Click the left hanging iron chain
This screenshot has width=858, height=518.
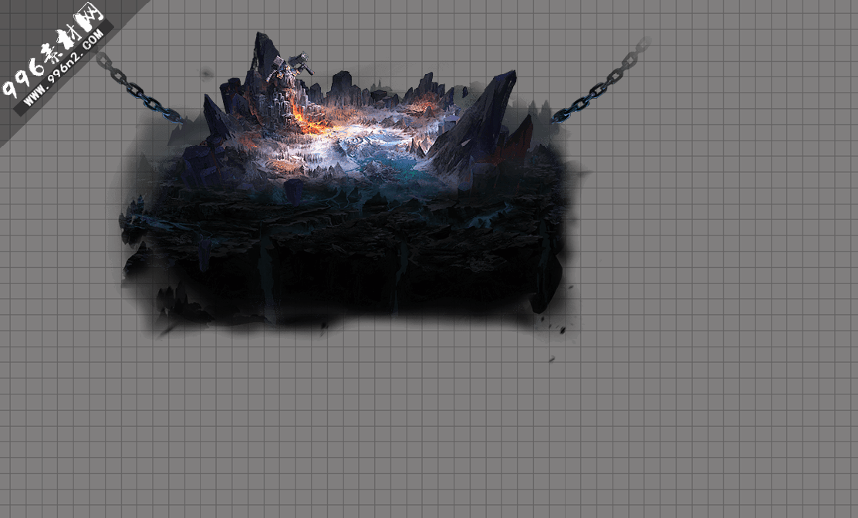(x=140, y=87)
